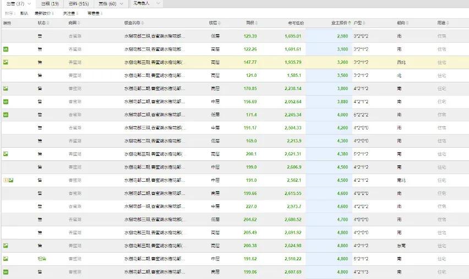Click the layout value 4*2*1*3
The width and height of the screenshot is (469, 279).
(361, 272)
